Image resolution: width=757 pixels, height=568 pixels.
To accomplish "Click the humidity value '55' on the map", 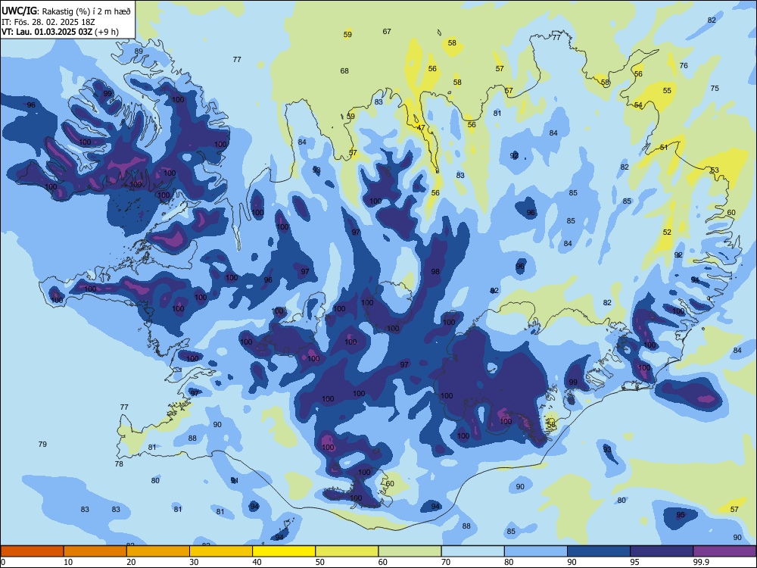I will coord(667,91).
